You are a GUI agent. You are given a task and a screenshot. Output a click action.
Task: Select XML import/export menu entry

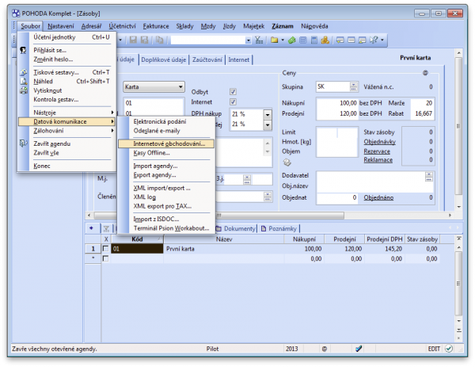point(161,188)
